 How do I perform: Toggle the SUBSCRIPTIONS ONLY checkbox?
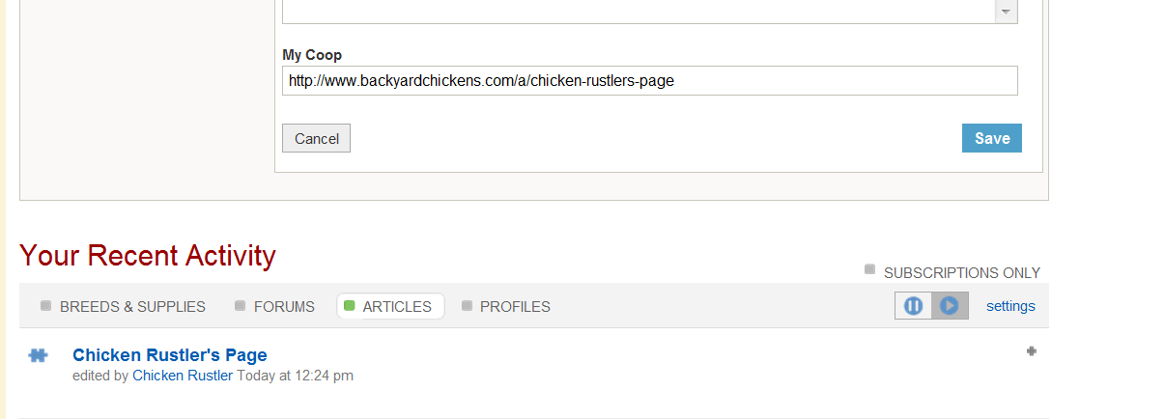tap(870, 270)
